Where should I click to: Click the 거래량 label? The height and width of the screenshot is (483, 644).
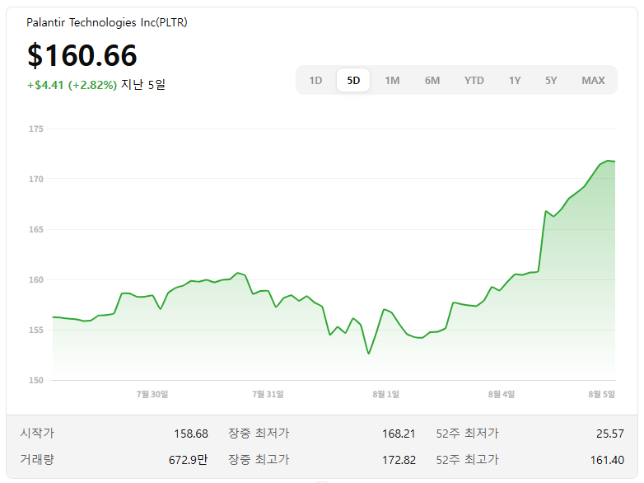tap(37, 459)
